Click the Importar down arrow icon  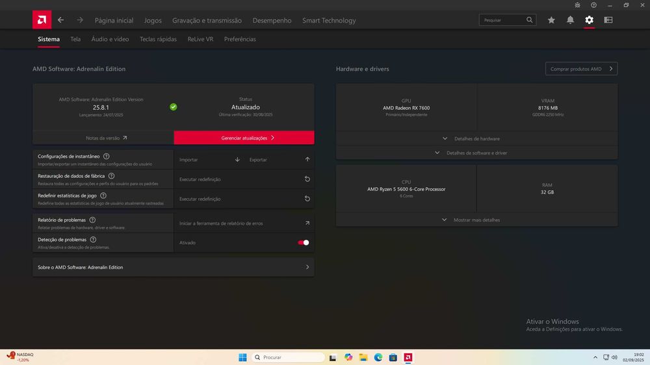tap(237, 160)
